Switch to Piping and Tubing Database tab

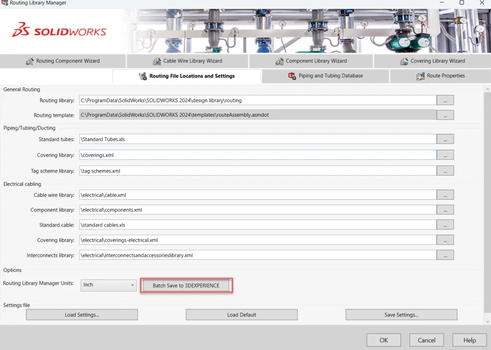[326, 76]
